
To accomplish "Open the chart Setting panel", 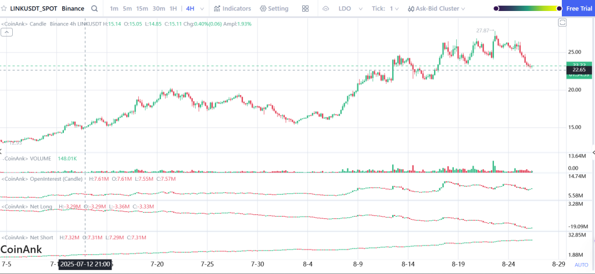I will [x=274, y=8].
